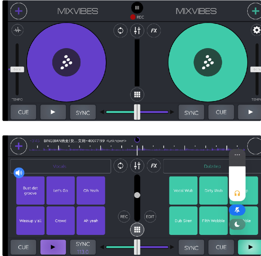Screen dimensions: 261x256
Task: Open the waveform view icon above the tempo slider
Action: (x=17, y=31)
